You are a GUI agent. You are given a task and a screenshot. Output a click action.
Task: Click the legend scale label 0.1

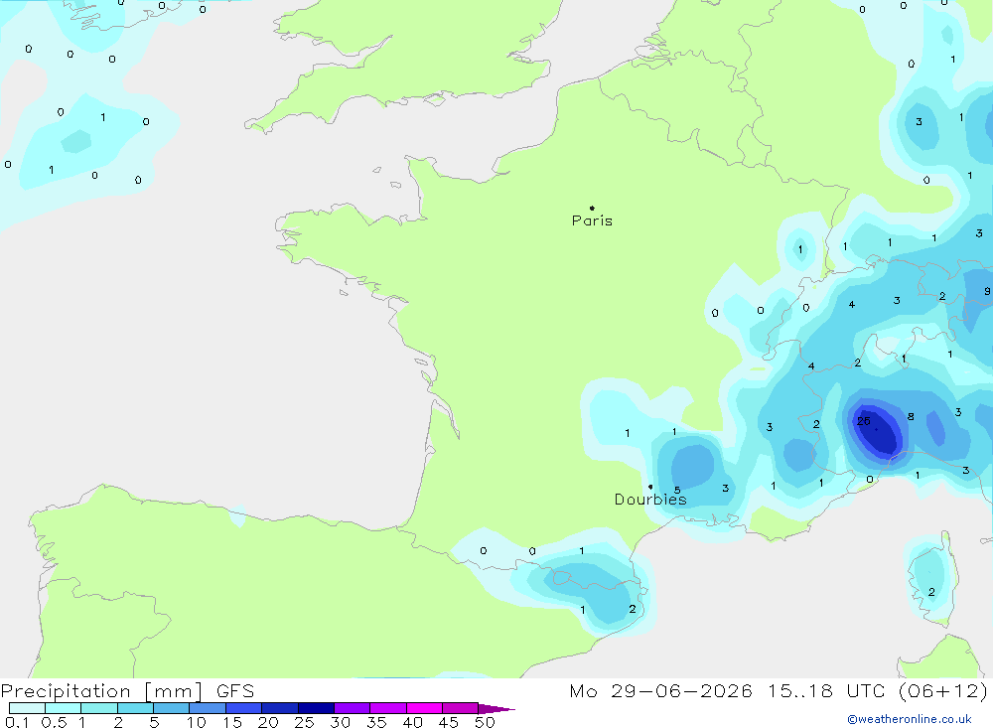(x=17, y=722)
